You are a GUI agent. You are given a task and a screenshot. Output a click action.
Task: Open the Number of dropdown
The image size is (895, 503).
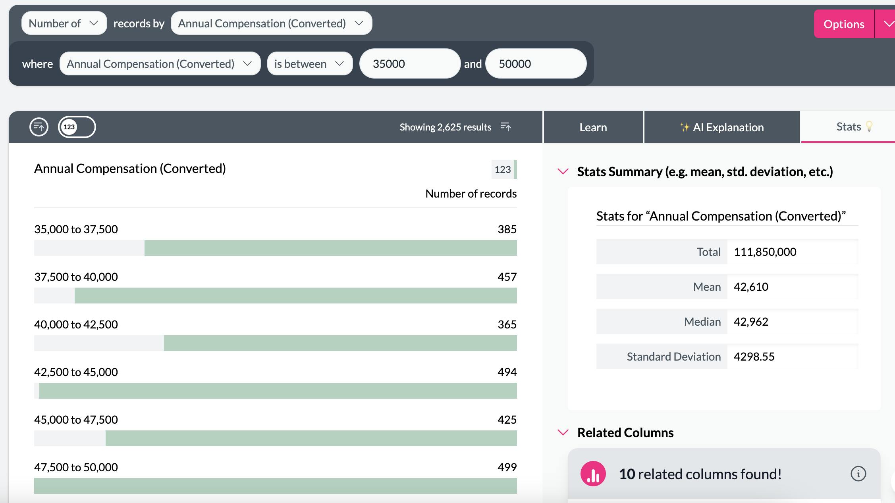(x=64, y=23)
